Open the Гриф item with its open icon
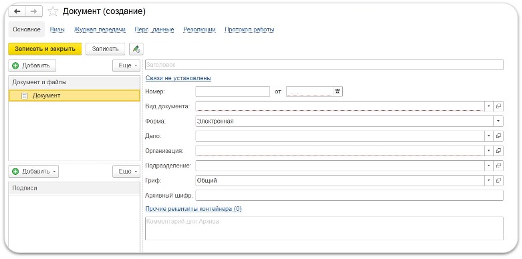This screenshot has width=522, height=259. coord(499,180)
